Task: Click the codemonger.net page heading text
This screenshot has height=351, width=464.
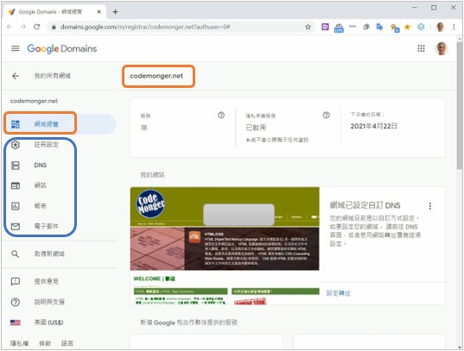Action: (x=156, y=76)
